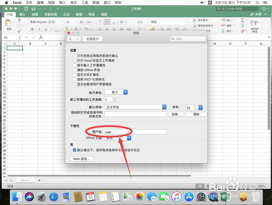Click the 选择... button
The width and height of the screenshot is (272, 205).
176,114
